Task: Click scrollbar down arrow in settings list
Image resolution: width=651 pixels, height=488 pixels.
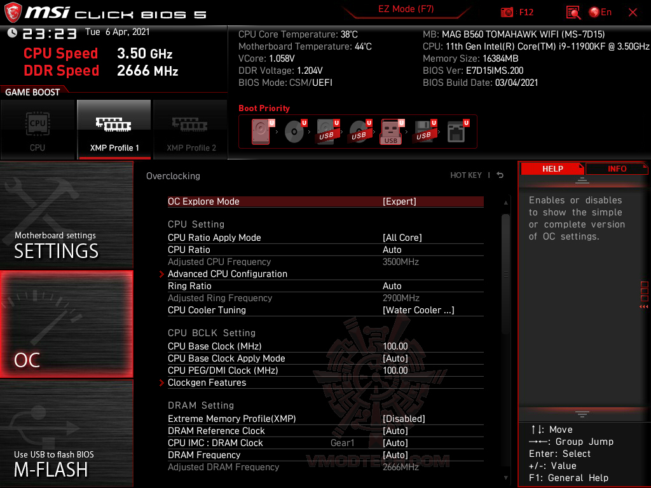Action: pyautogui.click(x=505, y=478)
